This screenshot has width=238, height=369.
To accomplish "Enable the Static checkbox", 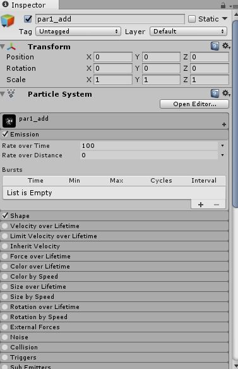I will point(192,19).
